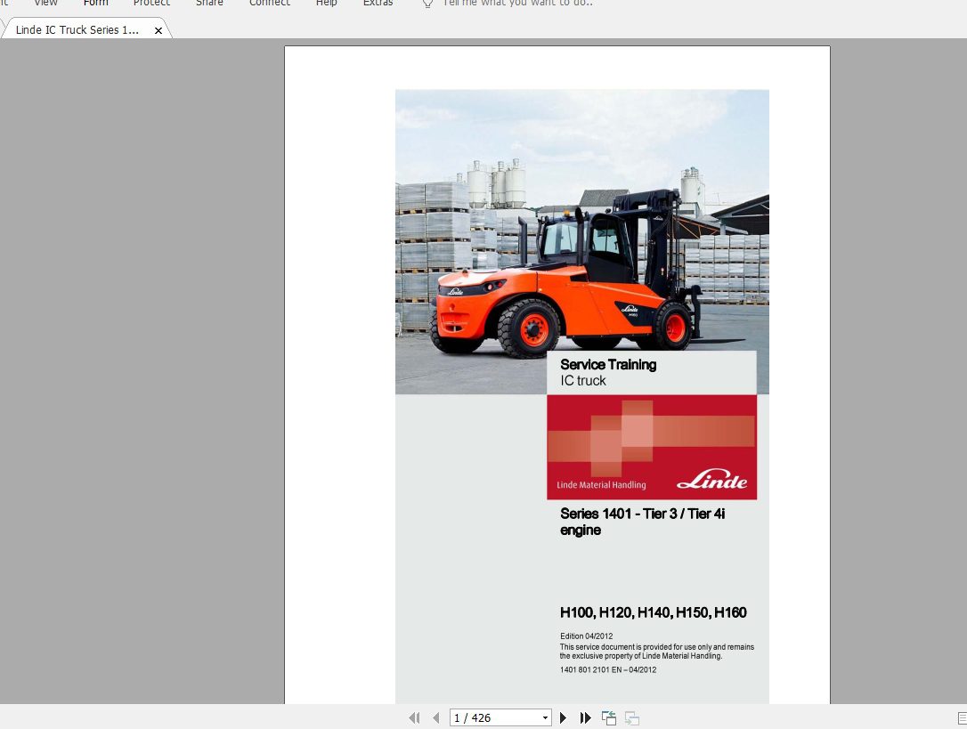Click the 'Tell me what you want to do' field
The height and width of the screenshot is (729, 967).
[x=518, y=3]
